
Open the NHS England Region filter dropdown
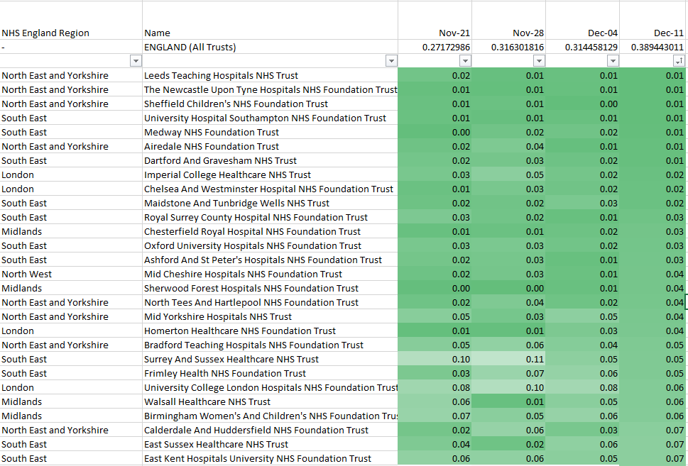coord(136,61)
